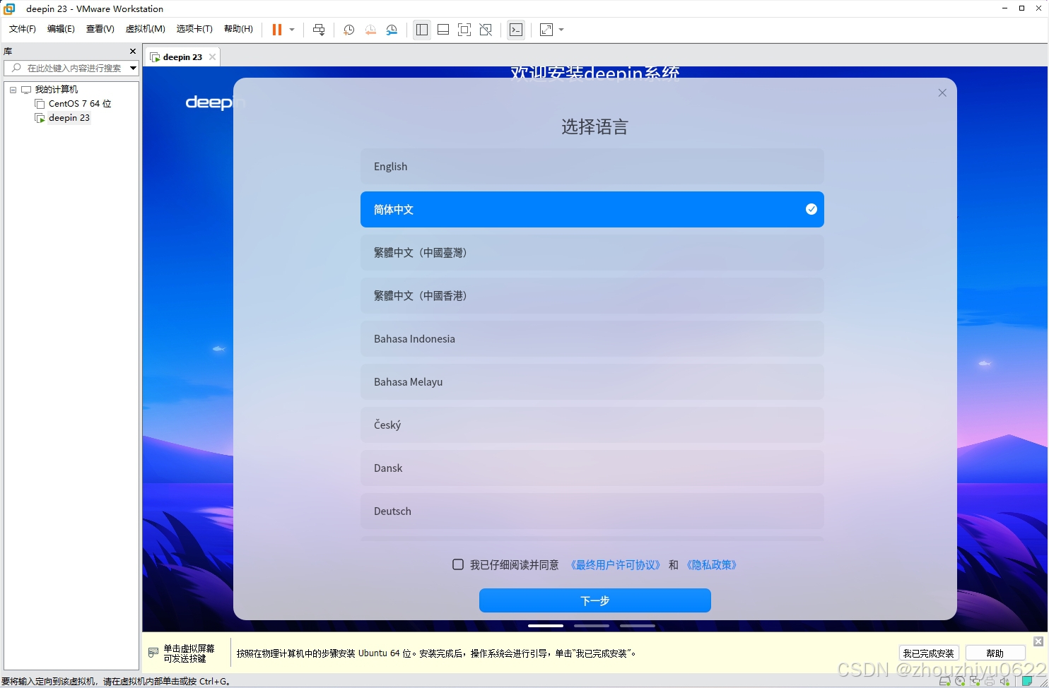
Task: Open the stretch display dropdown arrow
Action: tap(561, 30)
